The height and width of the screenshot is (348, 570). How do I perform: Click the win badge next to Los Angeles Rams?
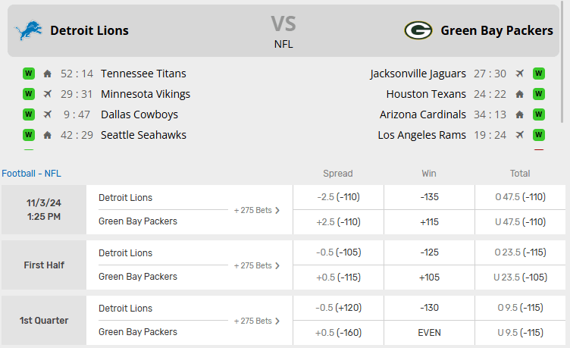point(539,135)
